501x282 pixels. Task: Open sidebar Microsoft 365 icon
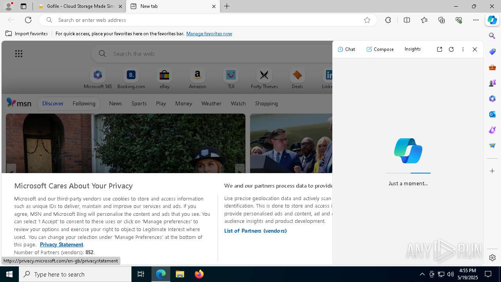coord(492,99)
